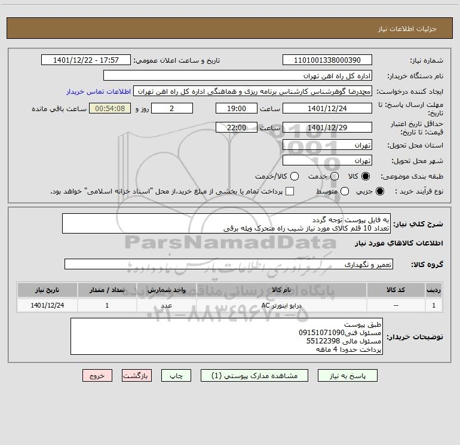Click the -- product code cell
460x445 pixels.
tap(395, 305)
